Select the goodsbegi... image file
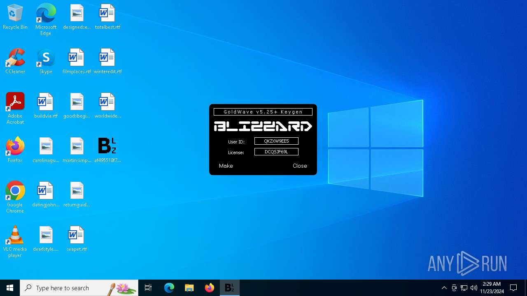This screenshot has height=296, width=527. click(77, 106)
